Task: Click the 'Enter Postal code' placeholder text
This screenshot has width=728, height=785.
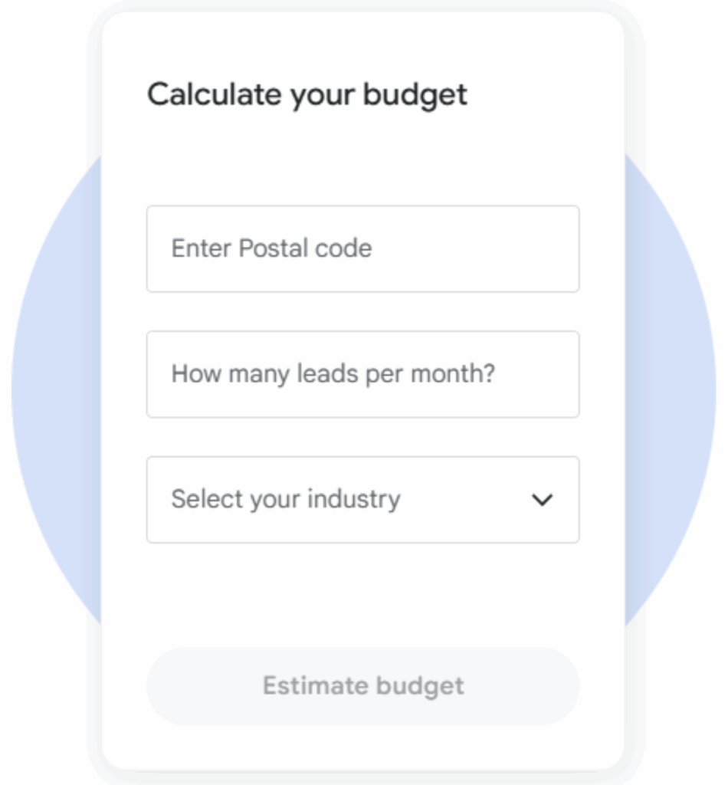Action: coord(271,249)
